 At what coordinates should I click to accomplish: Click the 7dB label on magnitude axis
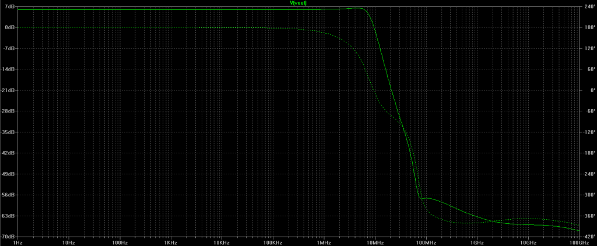[x=10, y=6]
